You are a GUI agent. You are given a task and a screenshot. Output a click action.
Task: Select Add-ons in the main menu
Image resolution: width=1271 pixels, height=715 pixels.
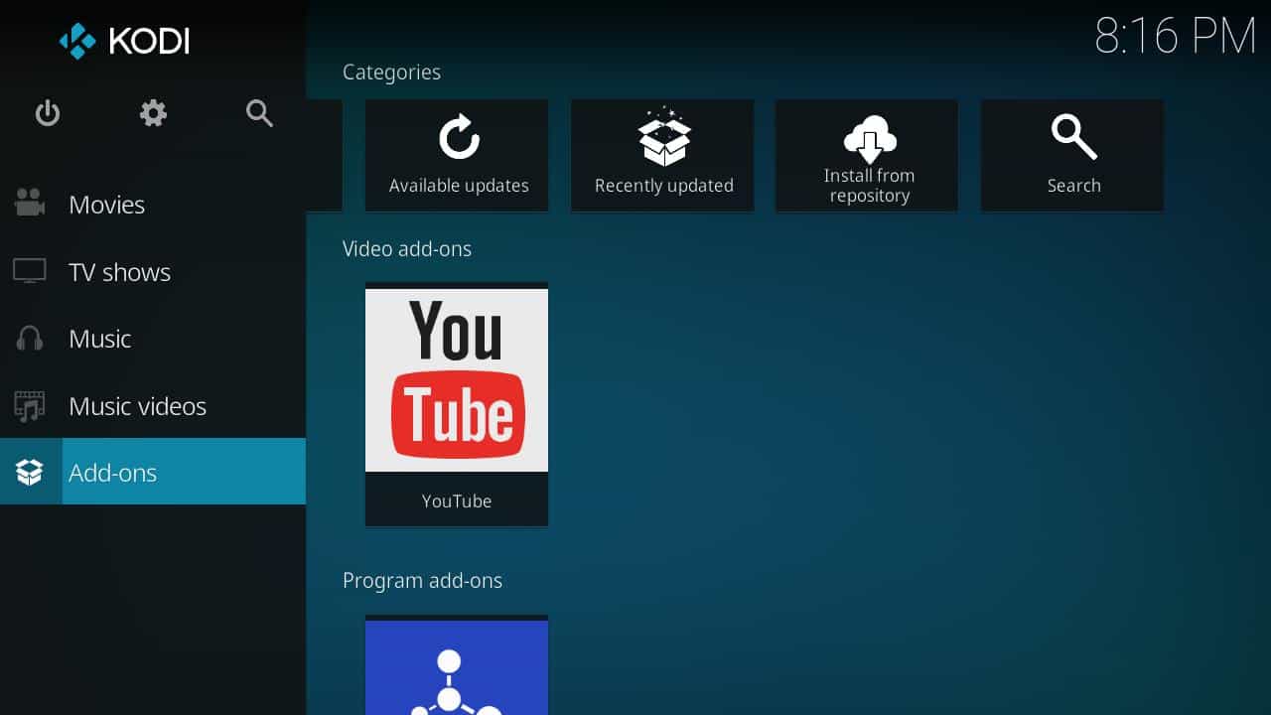click(x=153, y=472)
